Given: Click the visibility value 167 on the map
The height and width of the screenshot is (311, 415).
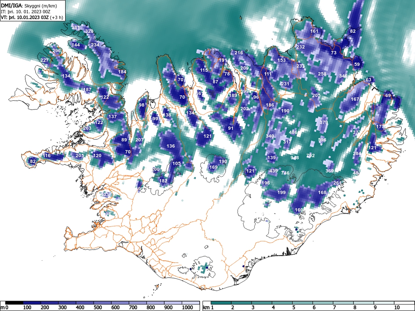Looking at the screenshot, I should 355,99.
